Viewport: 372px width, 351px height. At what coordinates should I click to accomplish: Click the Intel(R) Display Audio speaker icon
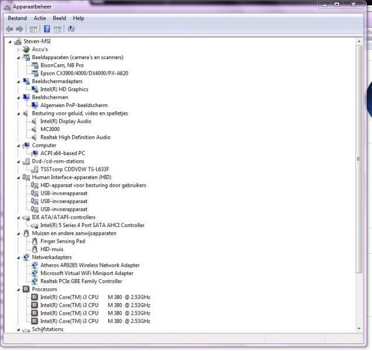(x=35, y=121)
